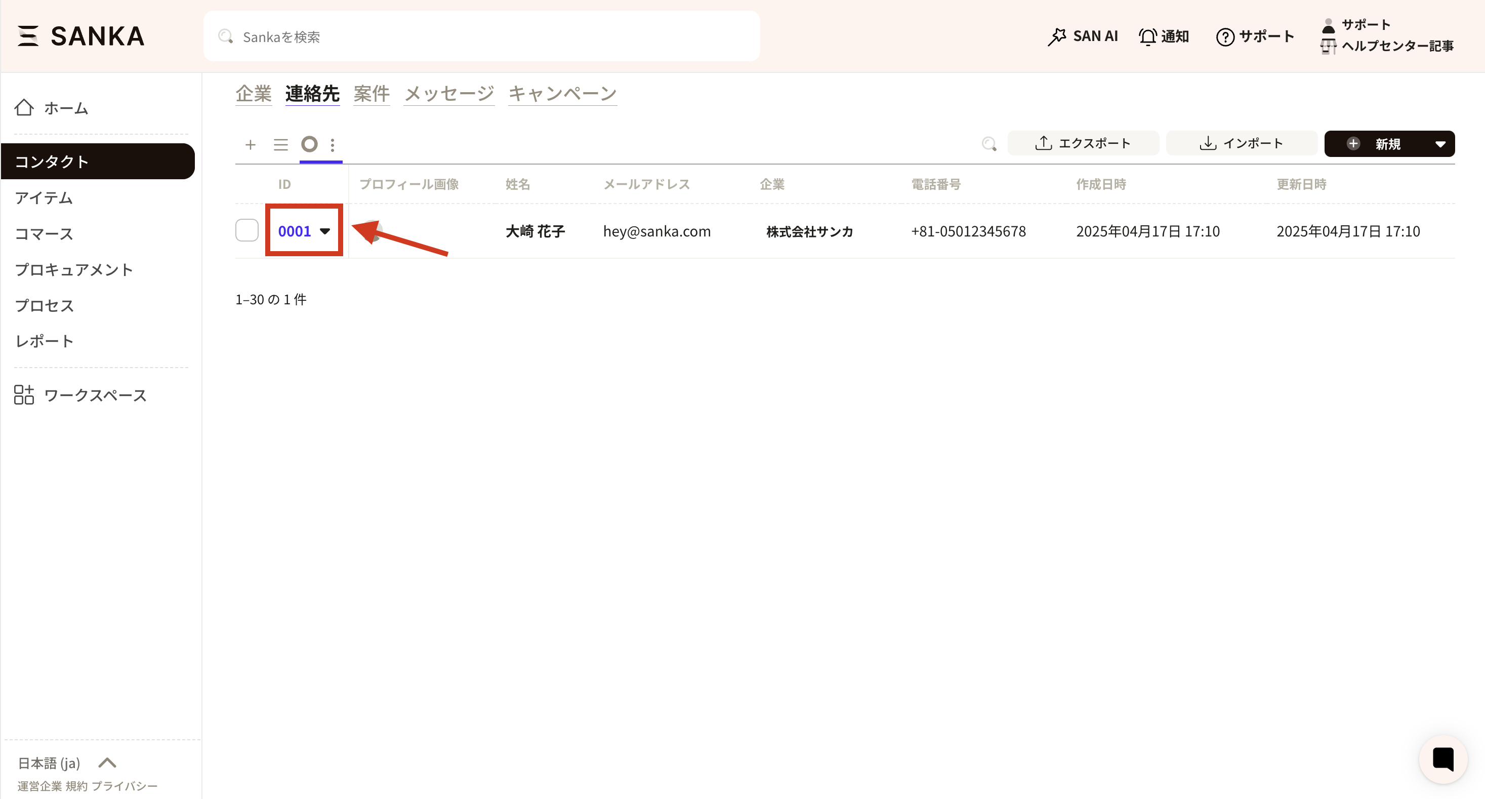
Task: Check the row checkbox for contact 0001
Action: [x=246, y=230]
